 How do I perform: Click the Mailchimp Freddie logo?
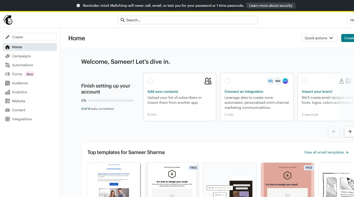pyautogui.click(x=8, y=20)
